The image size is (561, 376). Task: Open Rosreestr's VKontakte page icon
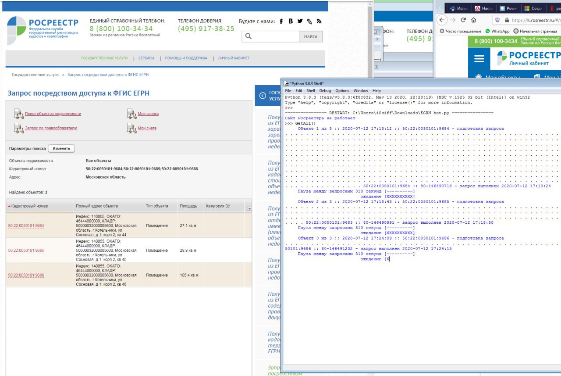pos(291,21)
